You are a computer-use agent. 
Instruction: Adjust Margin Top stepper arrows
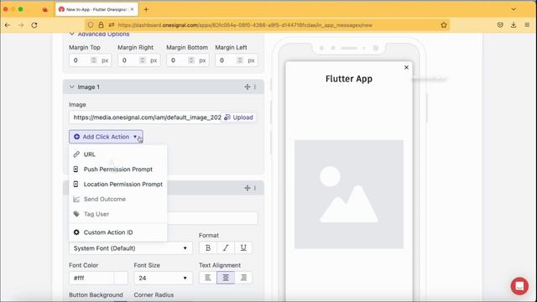coord(93,60)
